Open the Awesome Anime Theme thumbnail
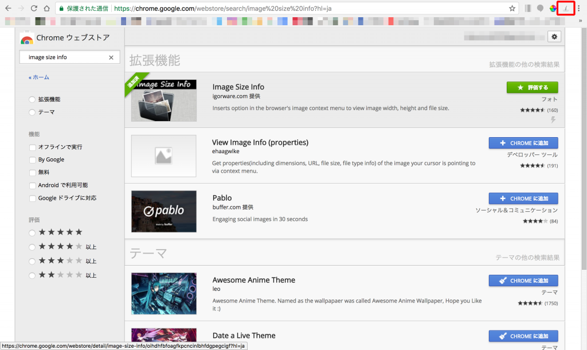Viewport: 587px width, 350px height. click(163, 293)
